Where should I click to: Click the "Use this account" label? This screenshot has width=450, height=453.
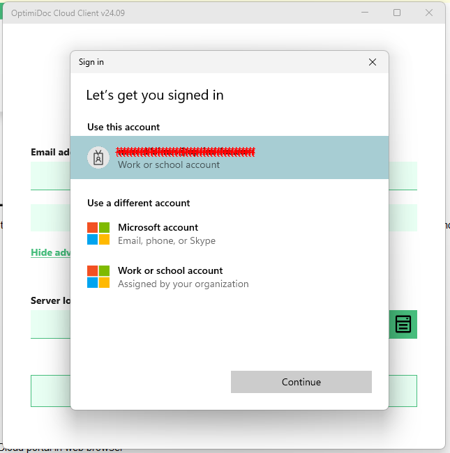(x=123, y=127)
